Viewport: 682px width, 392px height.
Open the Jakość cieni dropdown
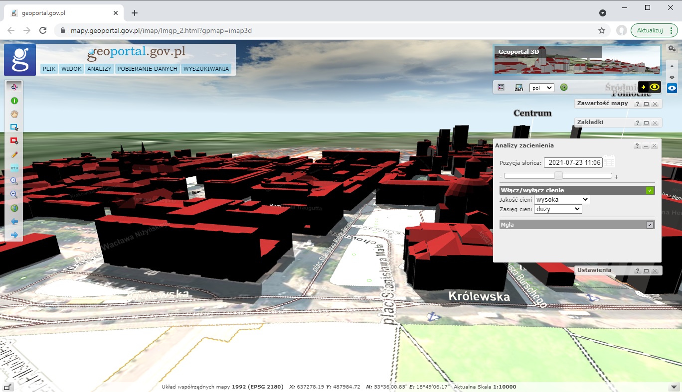pos(562,199)
